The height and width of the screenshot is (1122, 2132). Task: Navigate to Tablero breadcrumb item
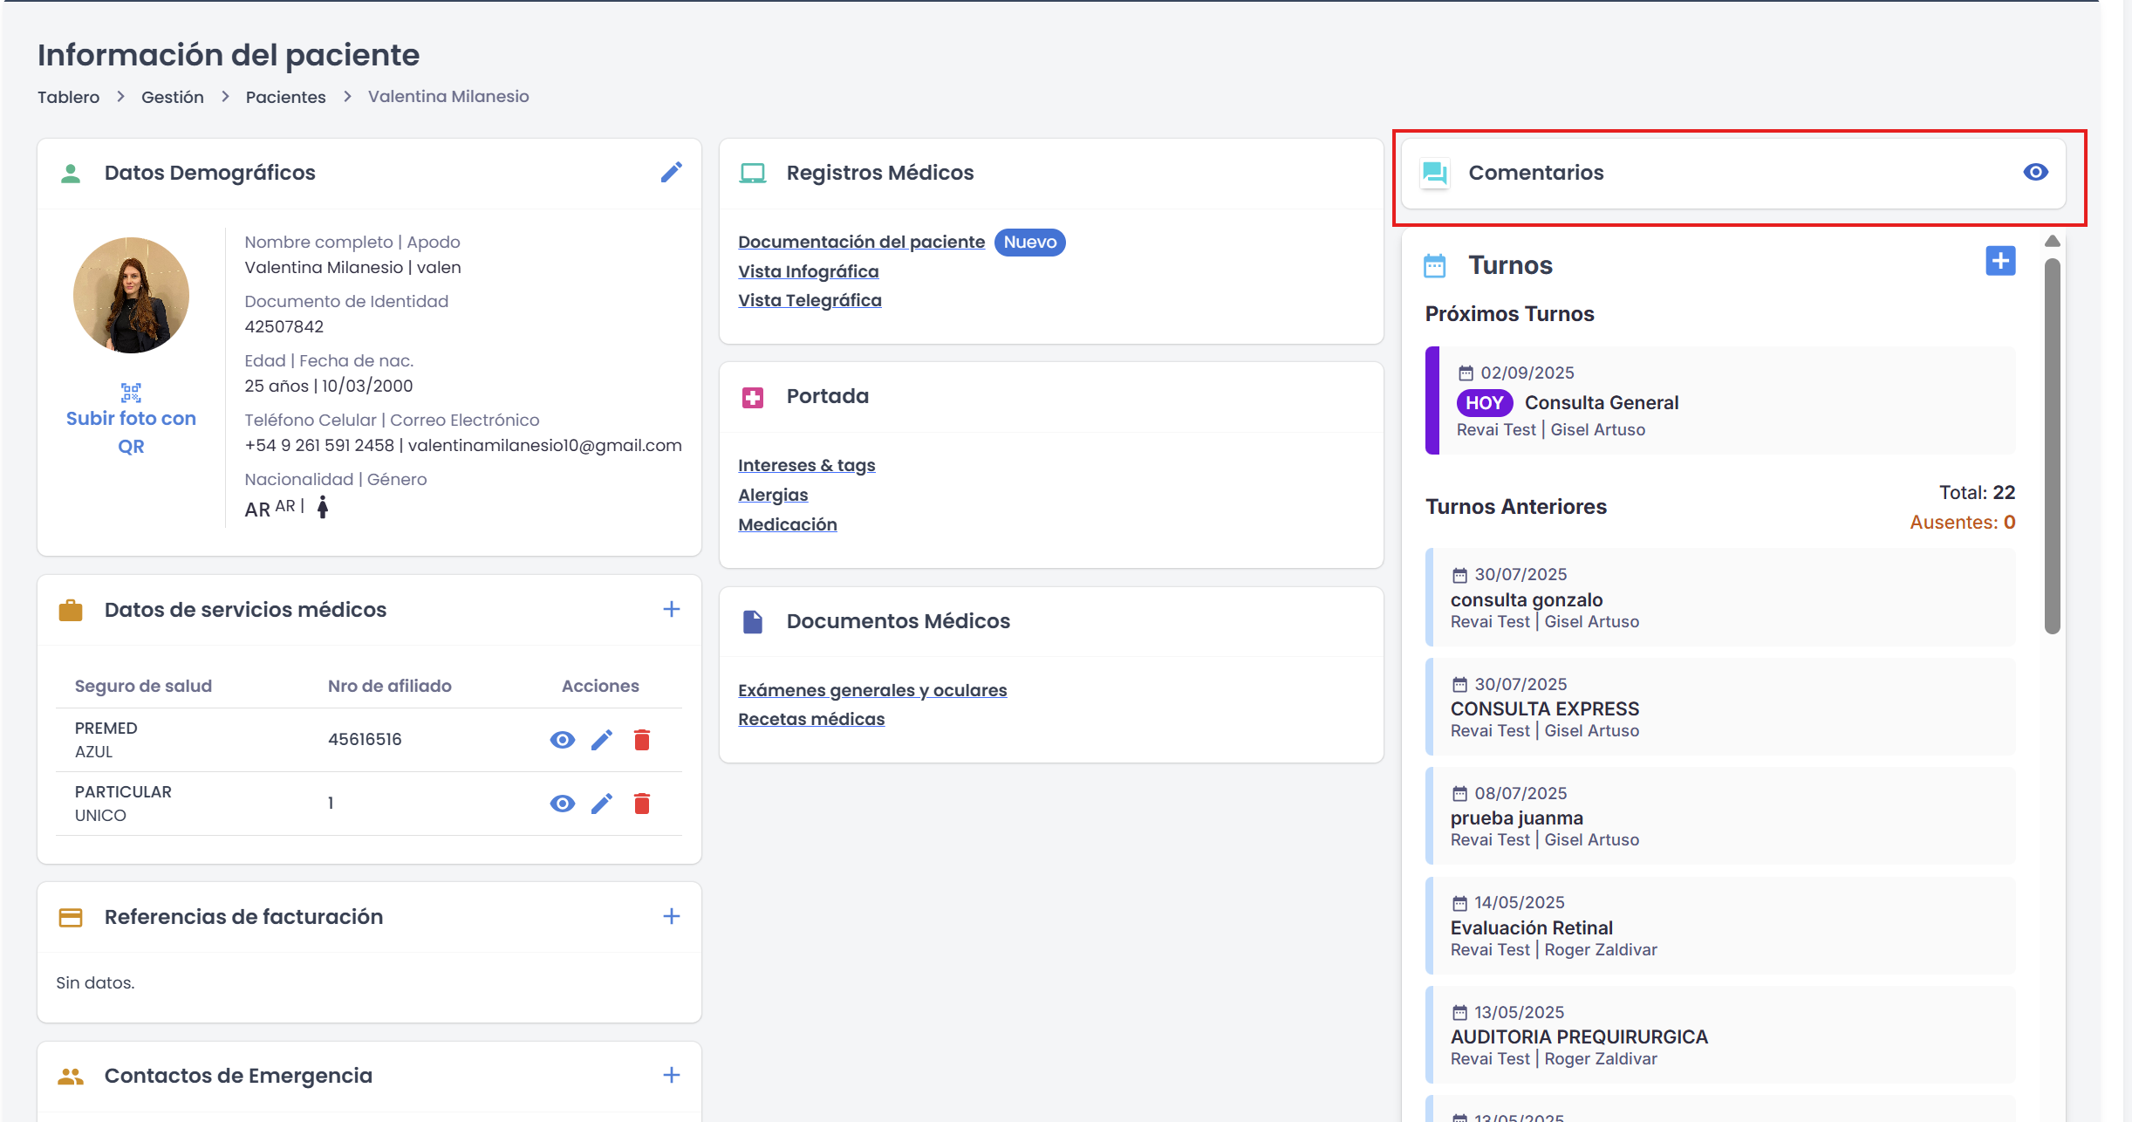[68, 97]
